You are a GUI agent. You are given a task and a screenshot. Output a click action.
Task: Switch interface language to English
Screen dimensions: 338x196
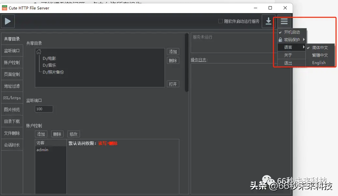coord(318,62)
